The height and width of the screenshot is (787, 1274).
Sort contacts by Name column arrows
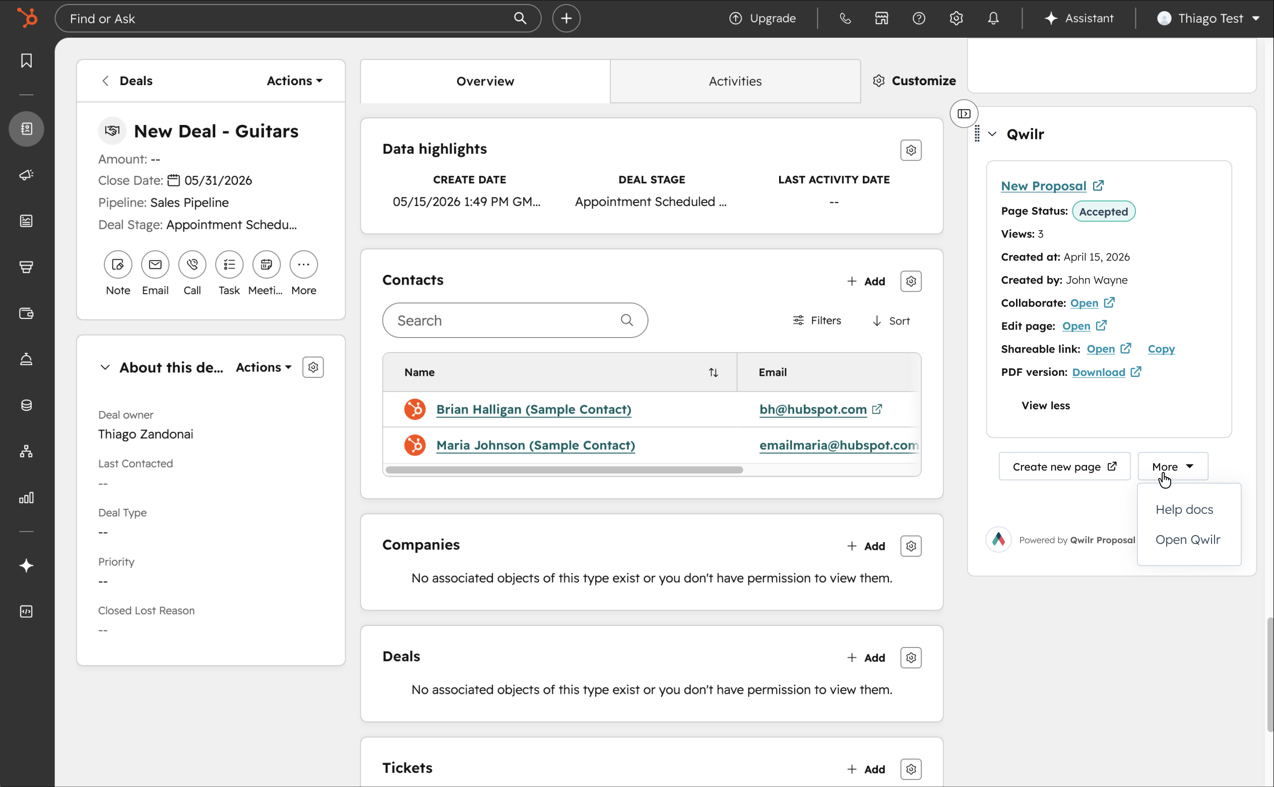click(x=713, y=372)
